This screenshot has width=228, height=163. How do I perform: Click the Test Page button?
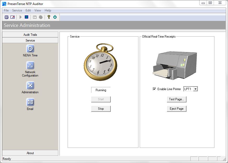(177, 99)
